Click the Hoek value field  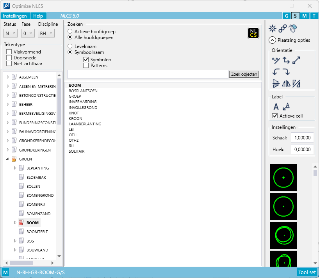point(302,150)
